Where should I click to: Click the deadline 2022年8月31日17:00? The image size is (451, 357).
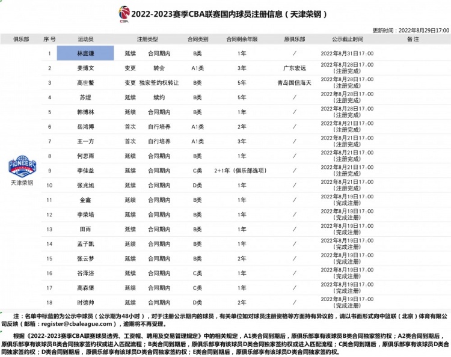pyautogui.click(x=347, y=53)
